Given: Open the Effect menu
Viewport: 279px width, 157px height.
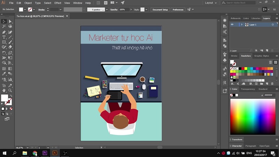Looking at the screenshot, I should tap(58, 3).
